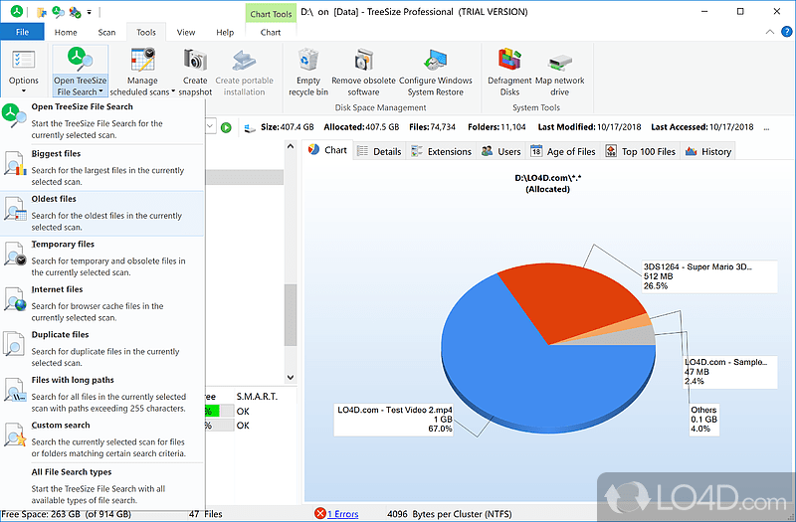Screen dimensions: 796x522
Task: Click the tree pane scroll up arrow
Action: tap(291, 146)
